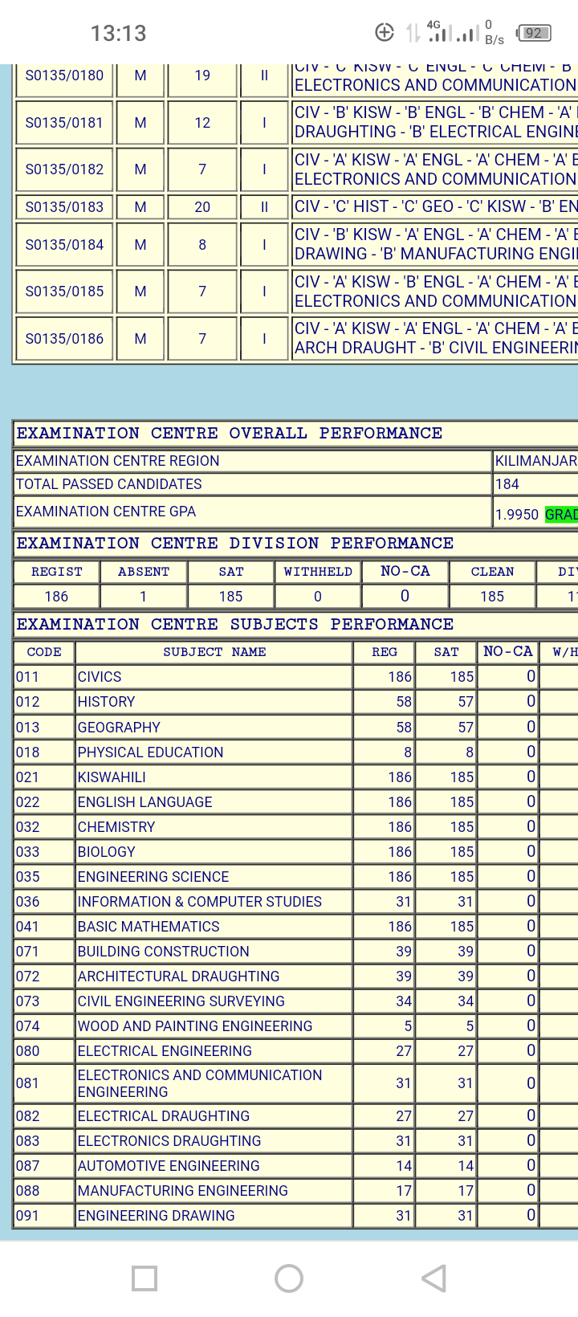
Task: Select candidate number S0135/0186
Action: (x=64, y=339)
